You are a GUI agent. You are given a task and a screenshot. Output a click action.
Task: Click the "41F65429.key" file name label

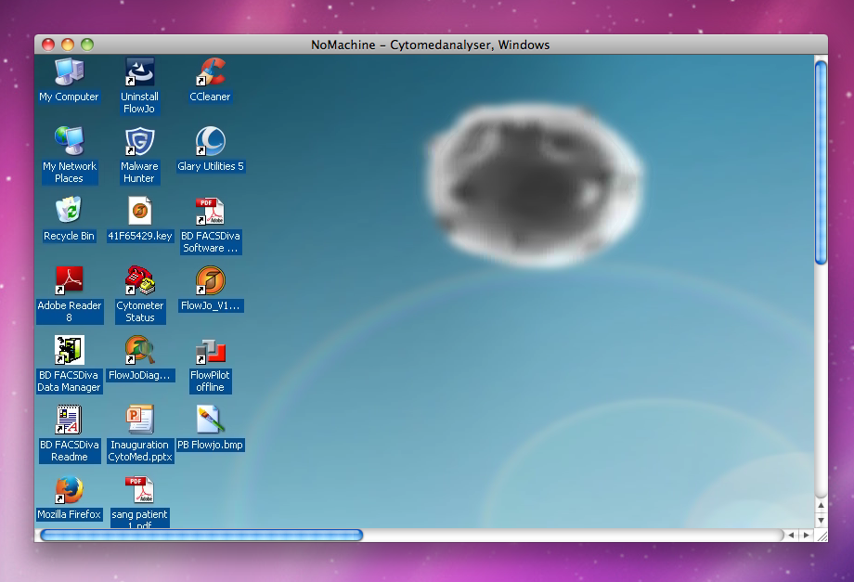tap(140, 237)
